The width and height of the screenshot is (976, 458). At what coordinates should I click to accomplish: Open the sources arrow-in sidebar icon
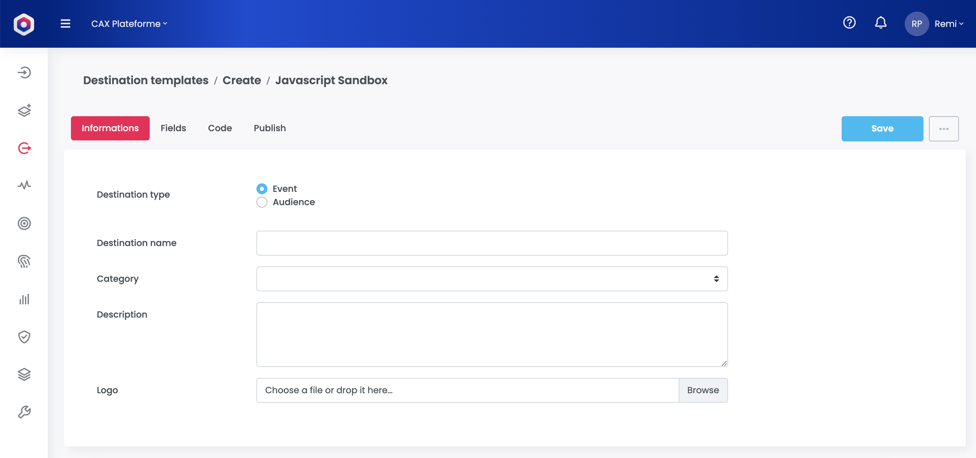pos(24,72)
